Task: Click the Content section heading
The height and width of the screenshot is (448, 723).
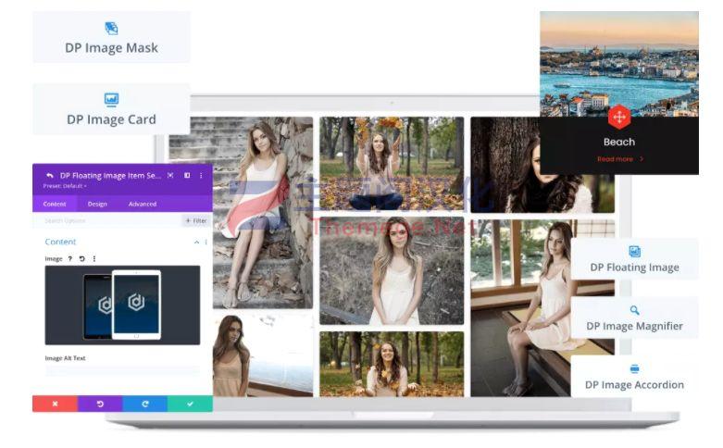Action: coord(60,242)
